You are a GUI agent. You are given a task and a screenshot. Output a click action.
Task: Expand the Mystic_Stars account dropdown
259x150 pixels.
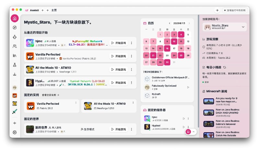pos(225,27)
